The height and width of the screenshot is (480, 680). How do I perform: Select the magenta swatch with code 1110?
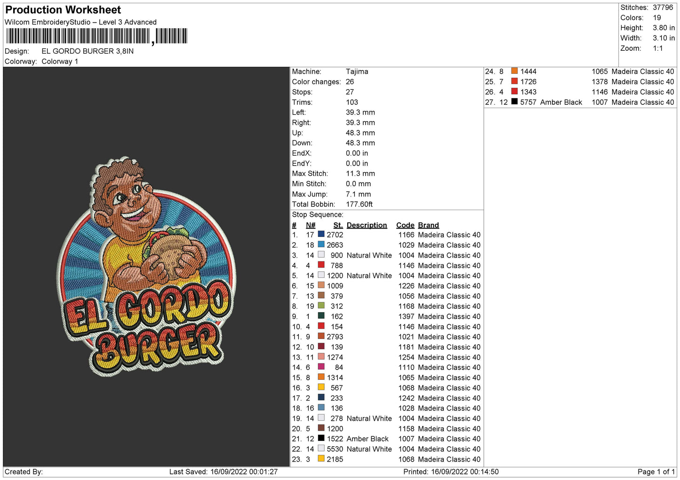point(321,367)
